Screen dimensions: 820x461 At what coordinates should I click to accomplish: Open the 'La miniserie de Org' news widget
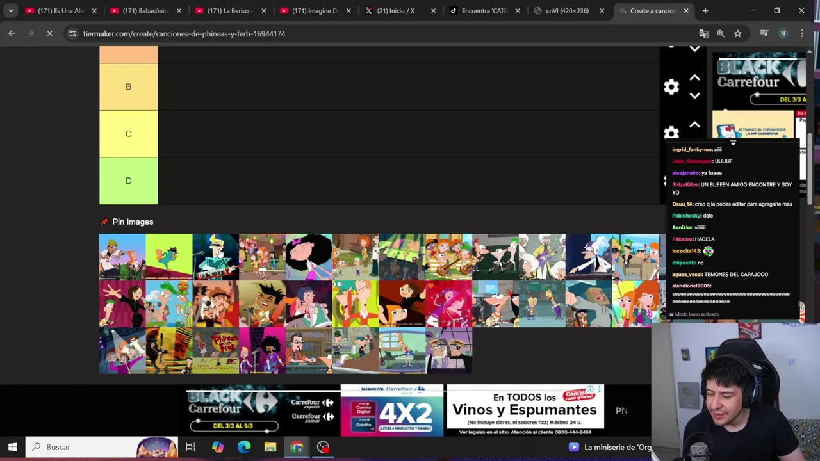point(611,447)
